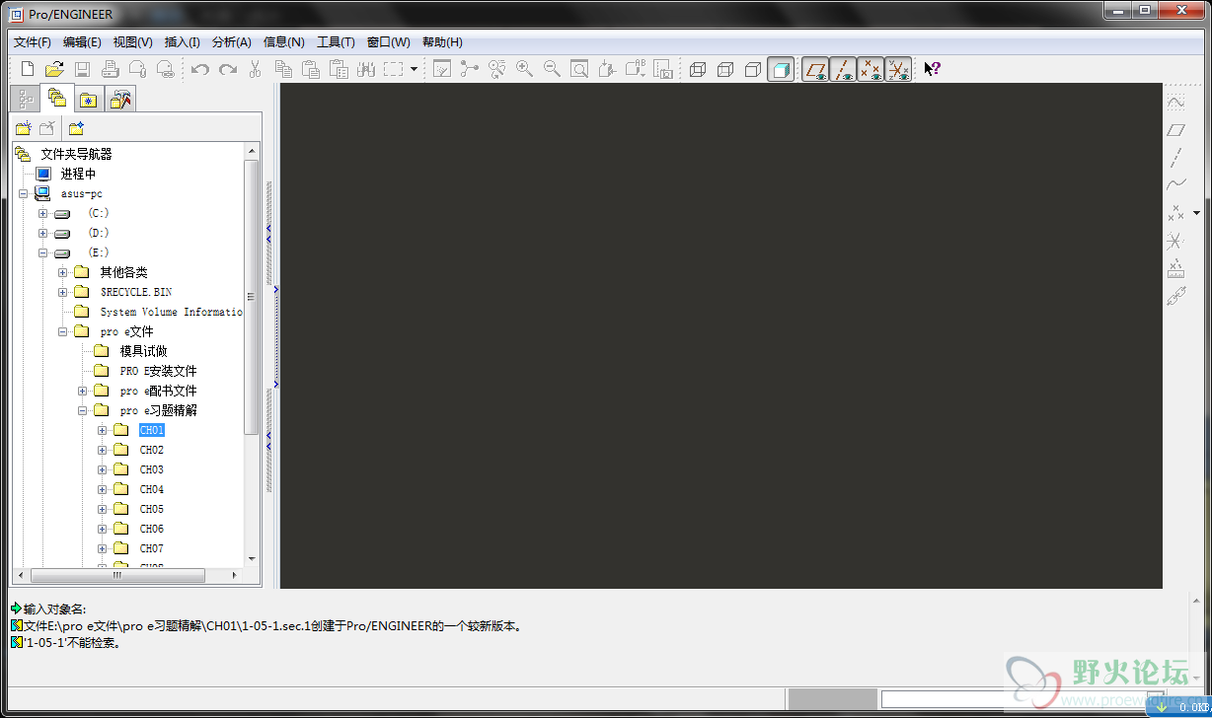Click the Paste Special icon
Screen dimensions: 1212x718
click(x=339, y=69)
